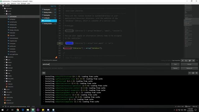Click terminal panel icon left of terminal header
This screenshot has height=112, width=199.
(x=44, y=73)
